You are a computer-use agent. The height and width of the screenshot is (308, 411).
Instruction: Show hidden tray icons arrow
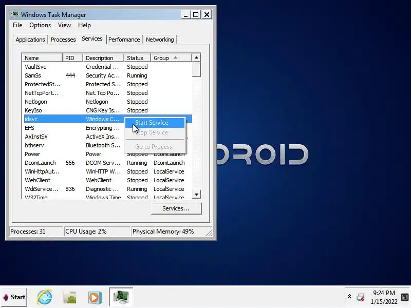pos(349,297)
